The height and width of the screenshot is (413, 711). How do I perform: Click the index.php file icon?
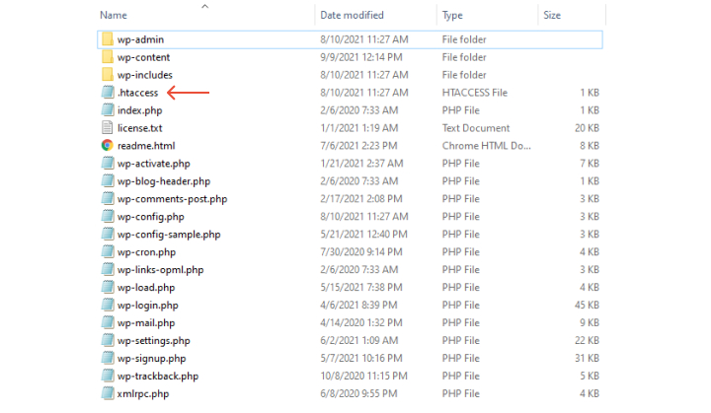tap(108, 110)
